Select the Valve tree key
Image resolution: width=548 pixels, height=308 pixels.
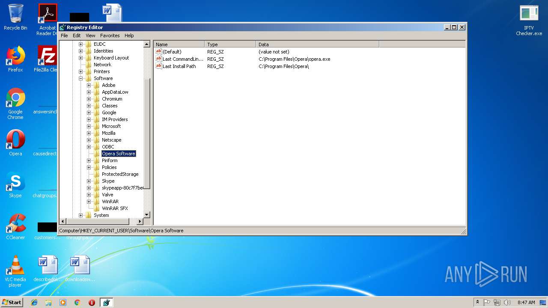(x=107, y=195)
